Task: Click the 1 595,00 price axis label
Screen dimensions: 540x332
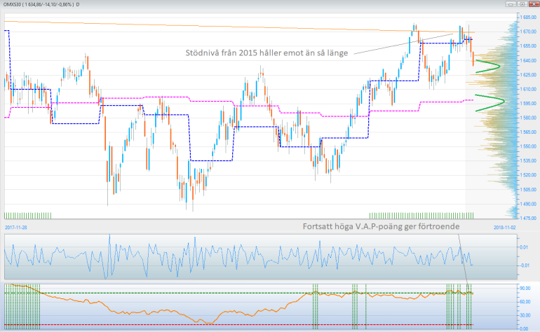Action: pyautogui.click(x=527, y=103)
